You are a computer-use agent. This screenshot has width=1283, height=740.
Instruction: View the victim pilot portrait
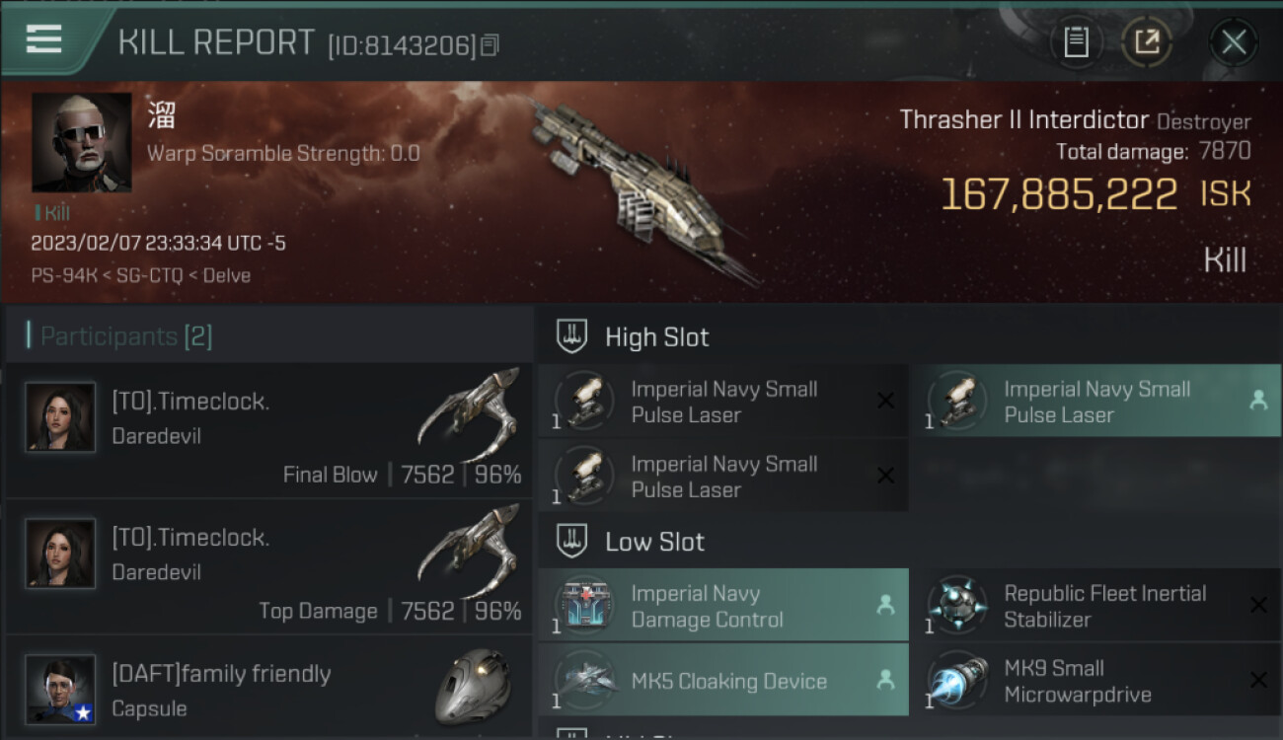coord(81,142)
